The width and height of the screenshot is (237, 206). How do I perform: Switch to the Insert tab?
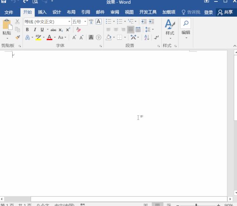tap(42, 12)
